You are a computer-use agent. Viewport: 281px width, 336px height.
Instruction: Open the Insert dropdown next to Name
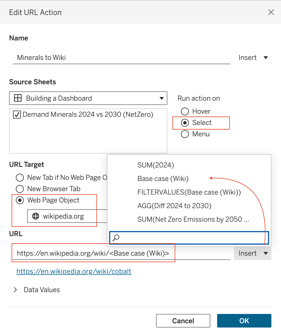pyautogui.click(x=253, y=57)
